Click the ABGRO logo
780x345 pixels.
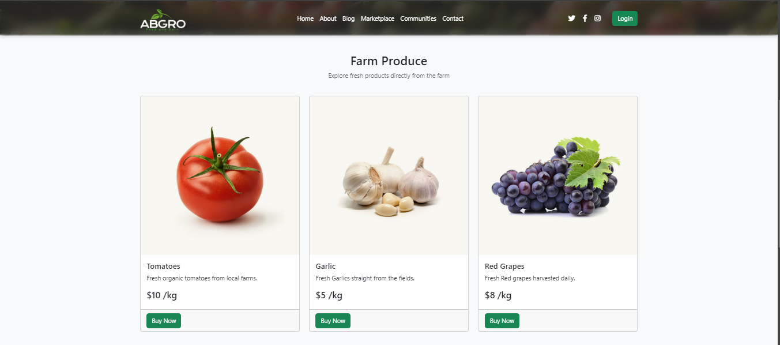163,21
